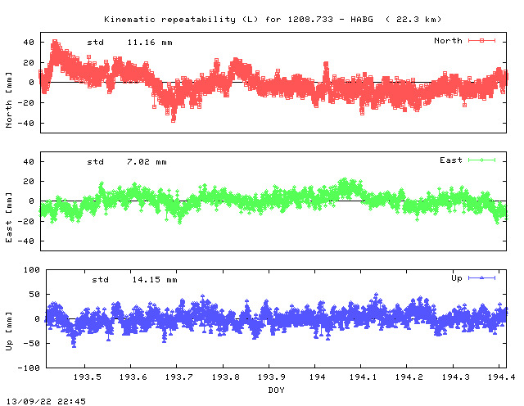Click x-axis tick label 194.2
Image resolution: width=524 pixels, height=406 pixels.
tap(409, 377)
